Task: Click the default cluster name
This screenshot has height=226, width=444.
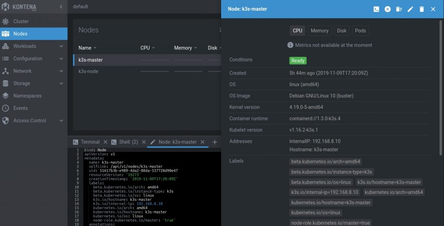Action: 80,7
